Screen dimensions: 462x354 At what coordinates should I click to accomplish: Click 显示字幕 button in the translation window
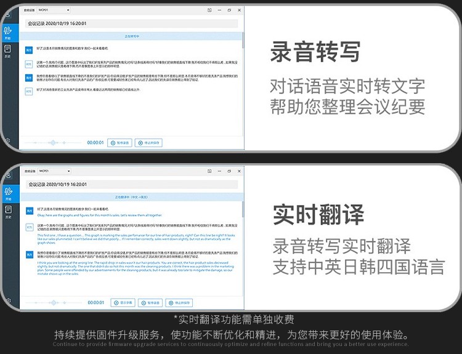pyautogui.click(x=124, y=303)
